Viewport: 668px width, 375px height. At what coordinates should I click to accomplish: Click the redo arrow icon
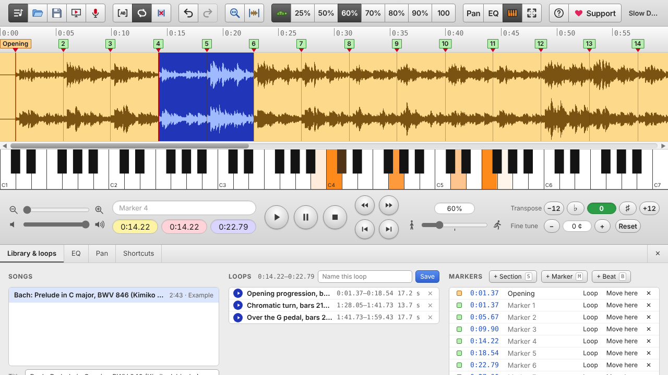208,13
